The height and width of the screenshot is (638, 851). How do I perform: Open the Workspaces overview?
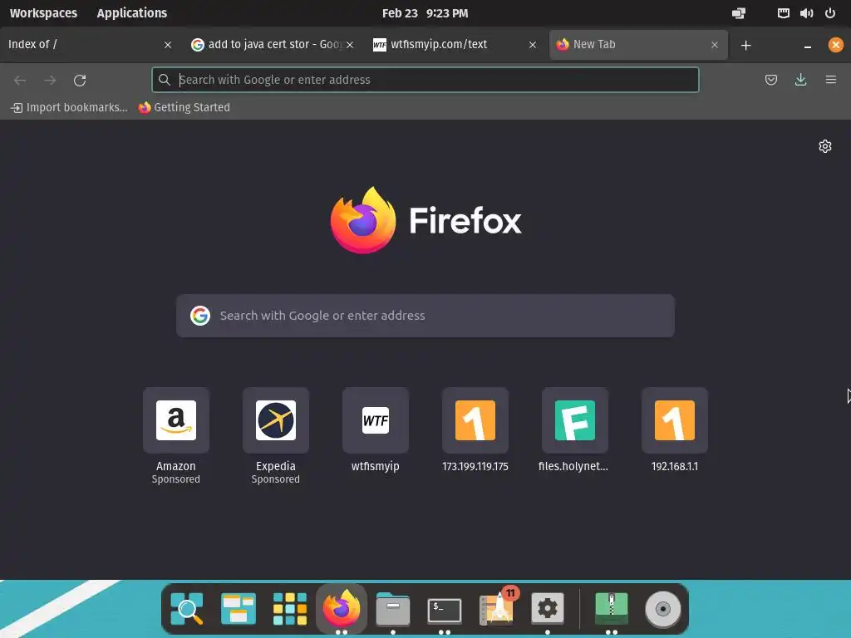[43, 13]
